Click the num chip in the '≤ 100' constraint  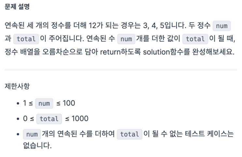44,104
